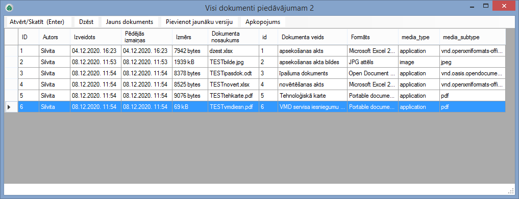Click the Atvērt/Skatīt (Enter) button
The image size is (519, 199).
39,22
